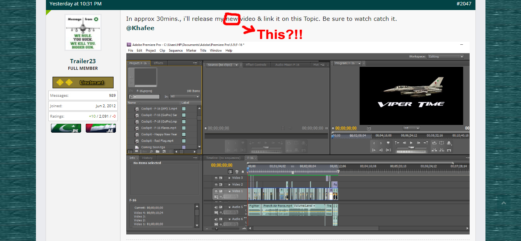Click the Go to Out point button
Viewport: 521px width, 241px height.
click(x=381, y=150)
